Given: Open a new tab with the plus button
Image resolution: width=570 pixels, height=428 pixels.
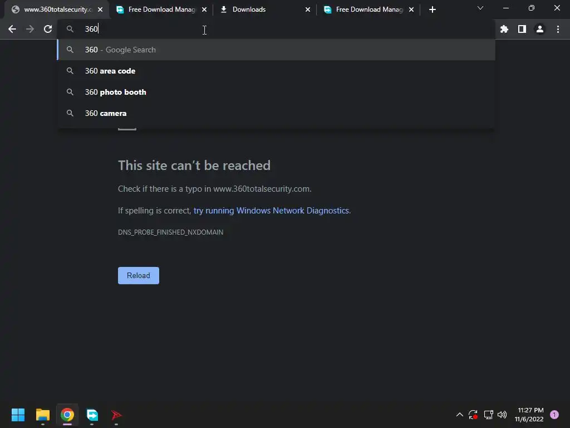Looking at the screenshot, I should [432, 10].
